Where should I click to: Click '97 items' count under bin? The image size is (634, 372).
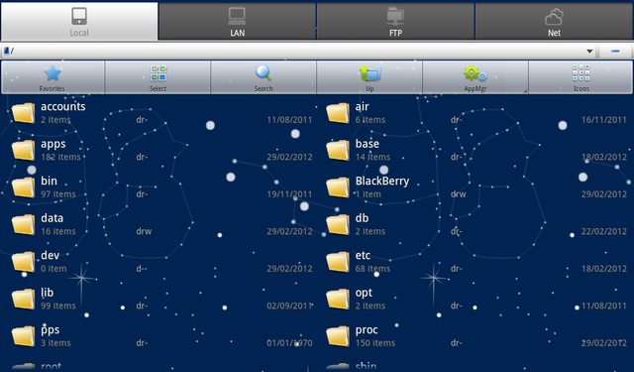point(58,194)
